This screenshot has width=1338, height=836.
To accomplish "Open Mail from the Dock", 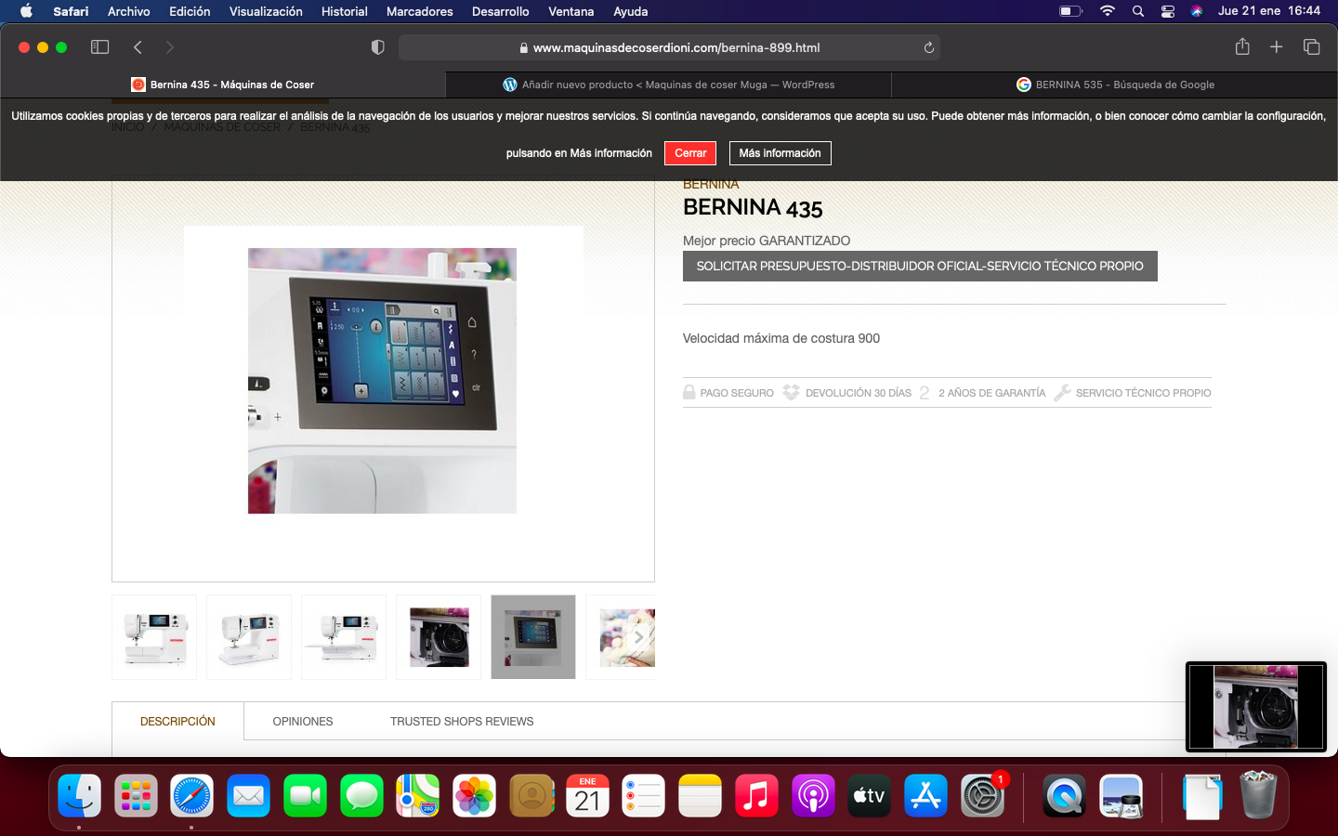I will coord(249,796).
